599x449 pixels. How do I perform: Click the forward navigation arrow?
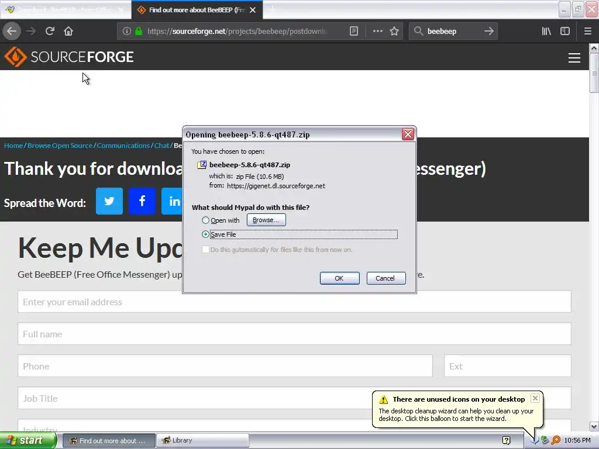pyautogui.click(x=31, y=32)
